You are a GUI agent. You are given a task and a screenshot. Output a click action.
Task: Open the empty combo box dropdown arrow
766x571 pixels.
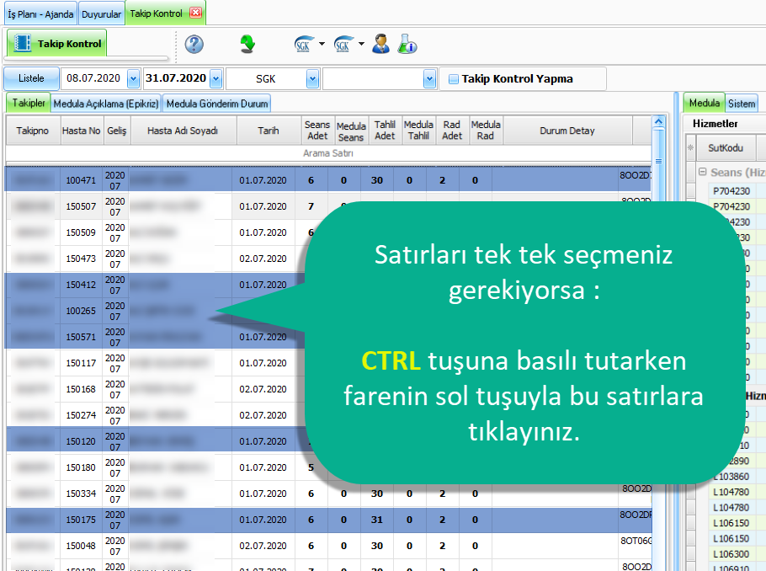click(429, 78)
